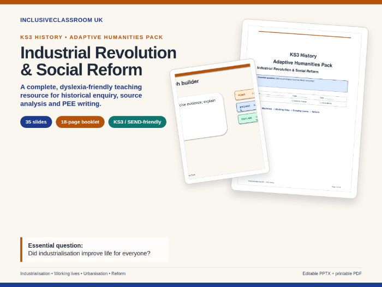Click 'Adaptive Humanities Pack' on the booklet preview
Screen dimensions: 382x287
pyautogui.click(x=302, y=63)
